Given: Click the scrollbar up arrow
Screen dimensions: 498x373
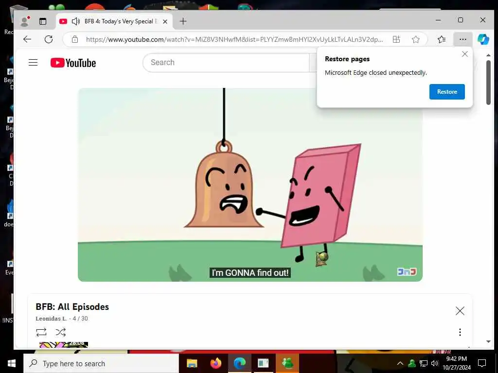Looking at the screenshot, I should click(x=488, y=55).
